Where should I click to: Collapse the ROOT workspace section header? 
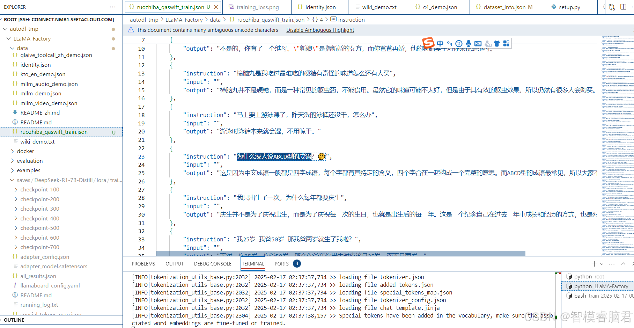click(x=61, y=20)
